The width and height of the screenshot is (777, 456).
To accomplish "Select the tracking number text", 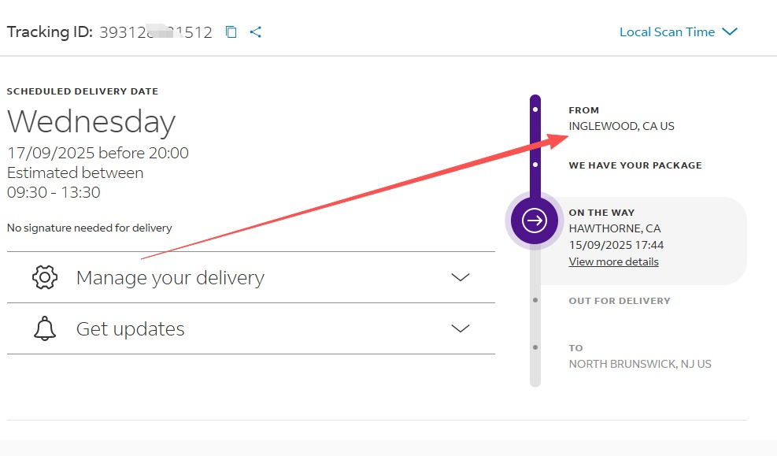I will coord(155,32).
